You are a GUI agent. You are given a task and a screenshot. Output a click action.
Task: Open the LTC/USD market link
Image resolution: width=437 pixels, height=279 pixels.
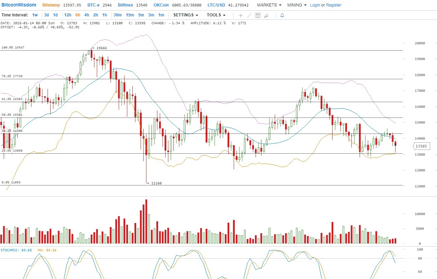click(216, 5)
